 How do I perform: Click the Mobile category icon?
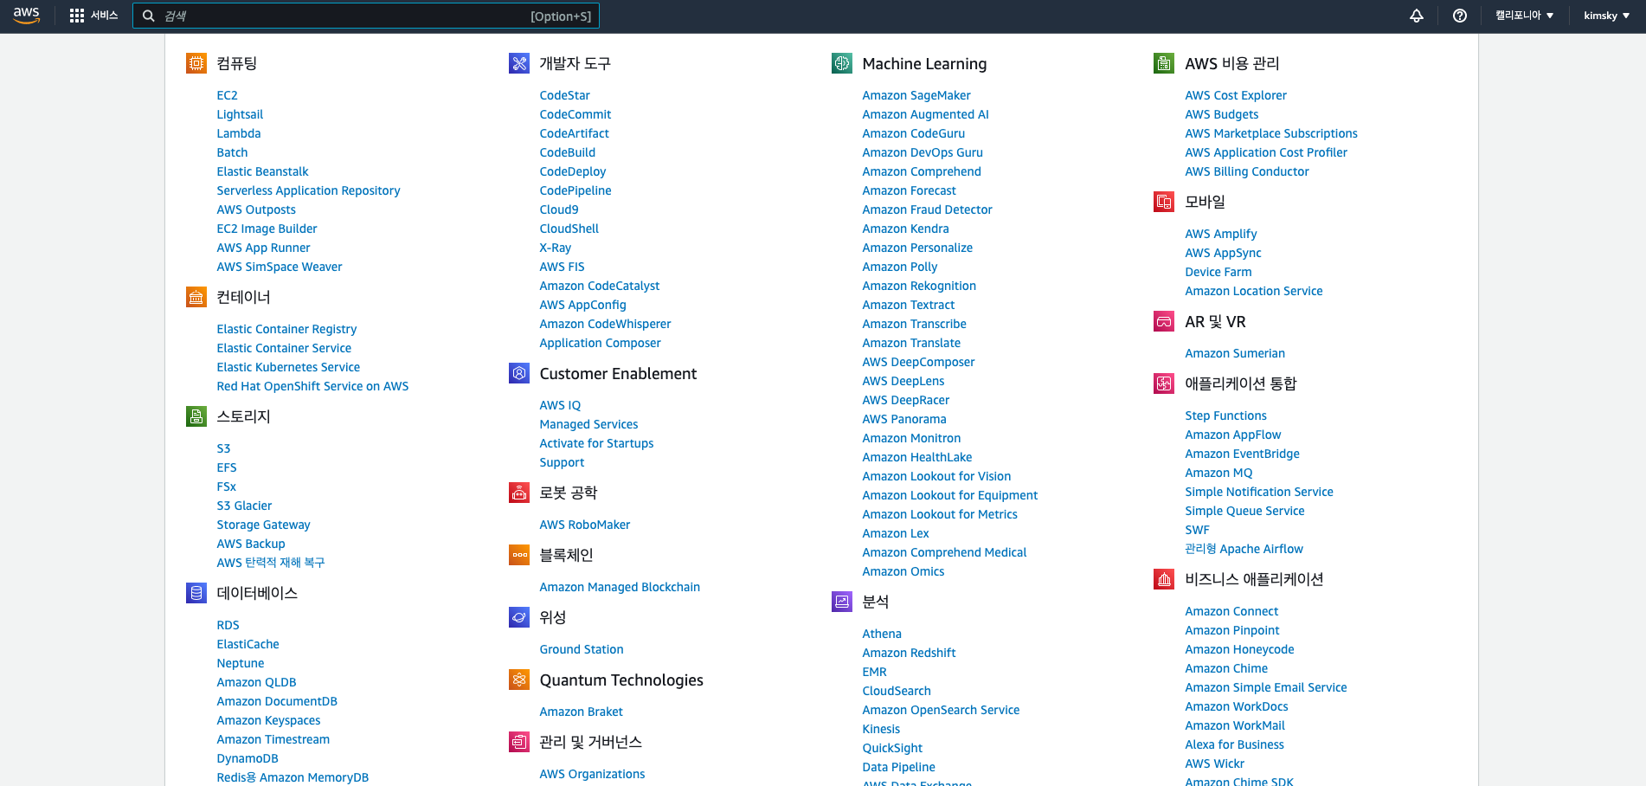tap(1164, 202)
